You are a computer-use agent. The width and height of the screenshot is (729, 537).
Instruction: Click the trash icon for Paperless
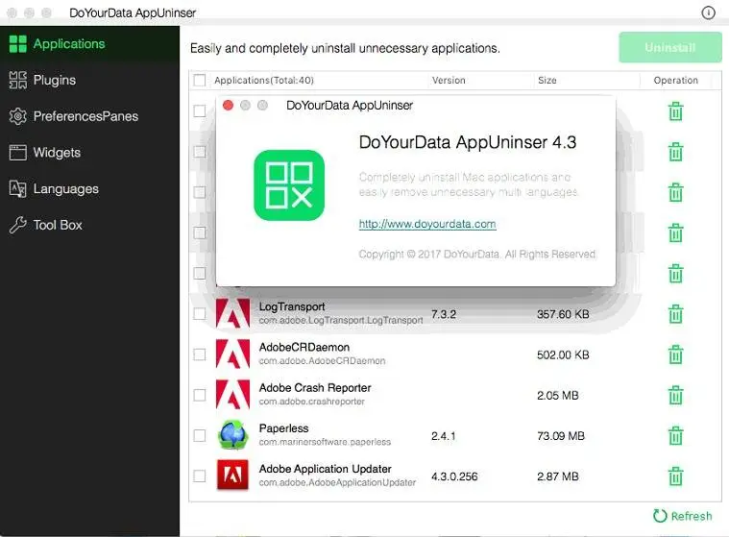click(675, 435)
